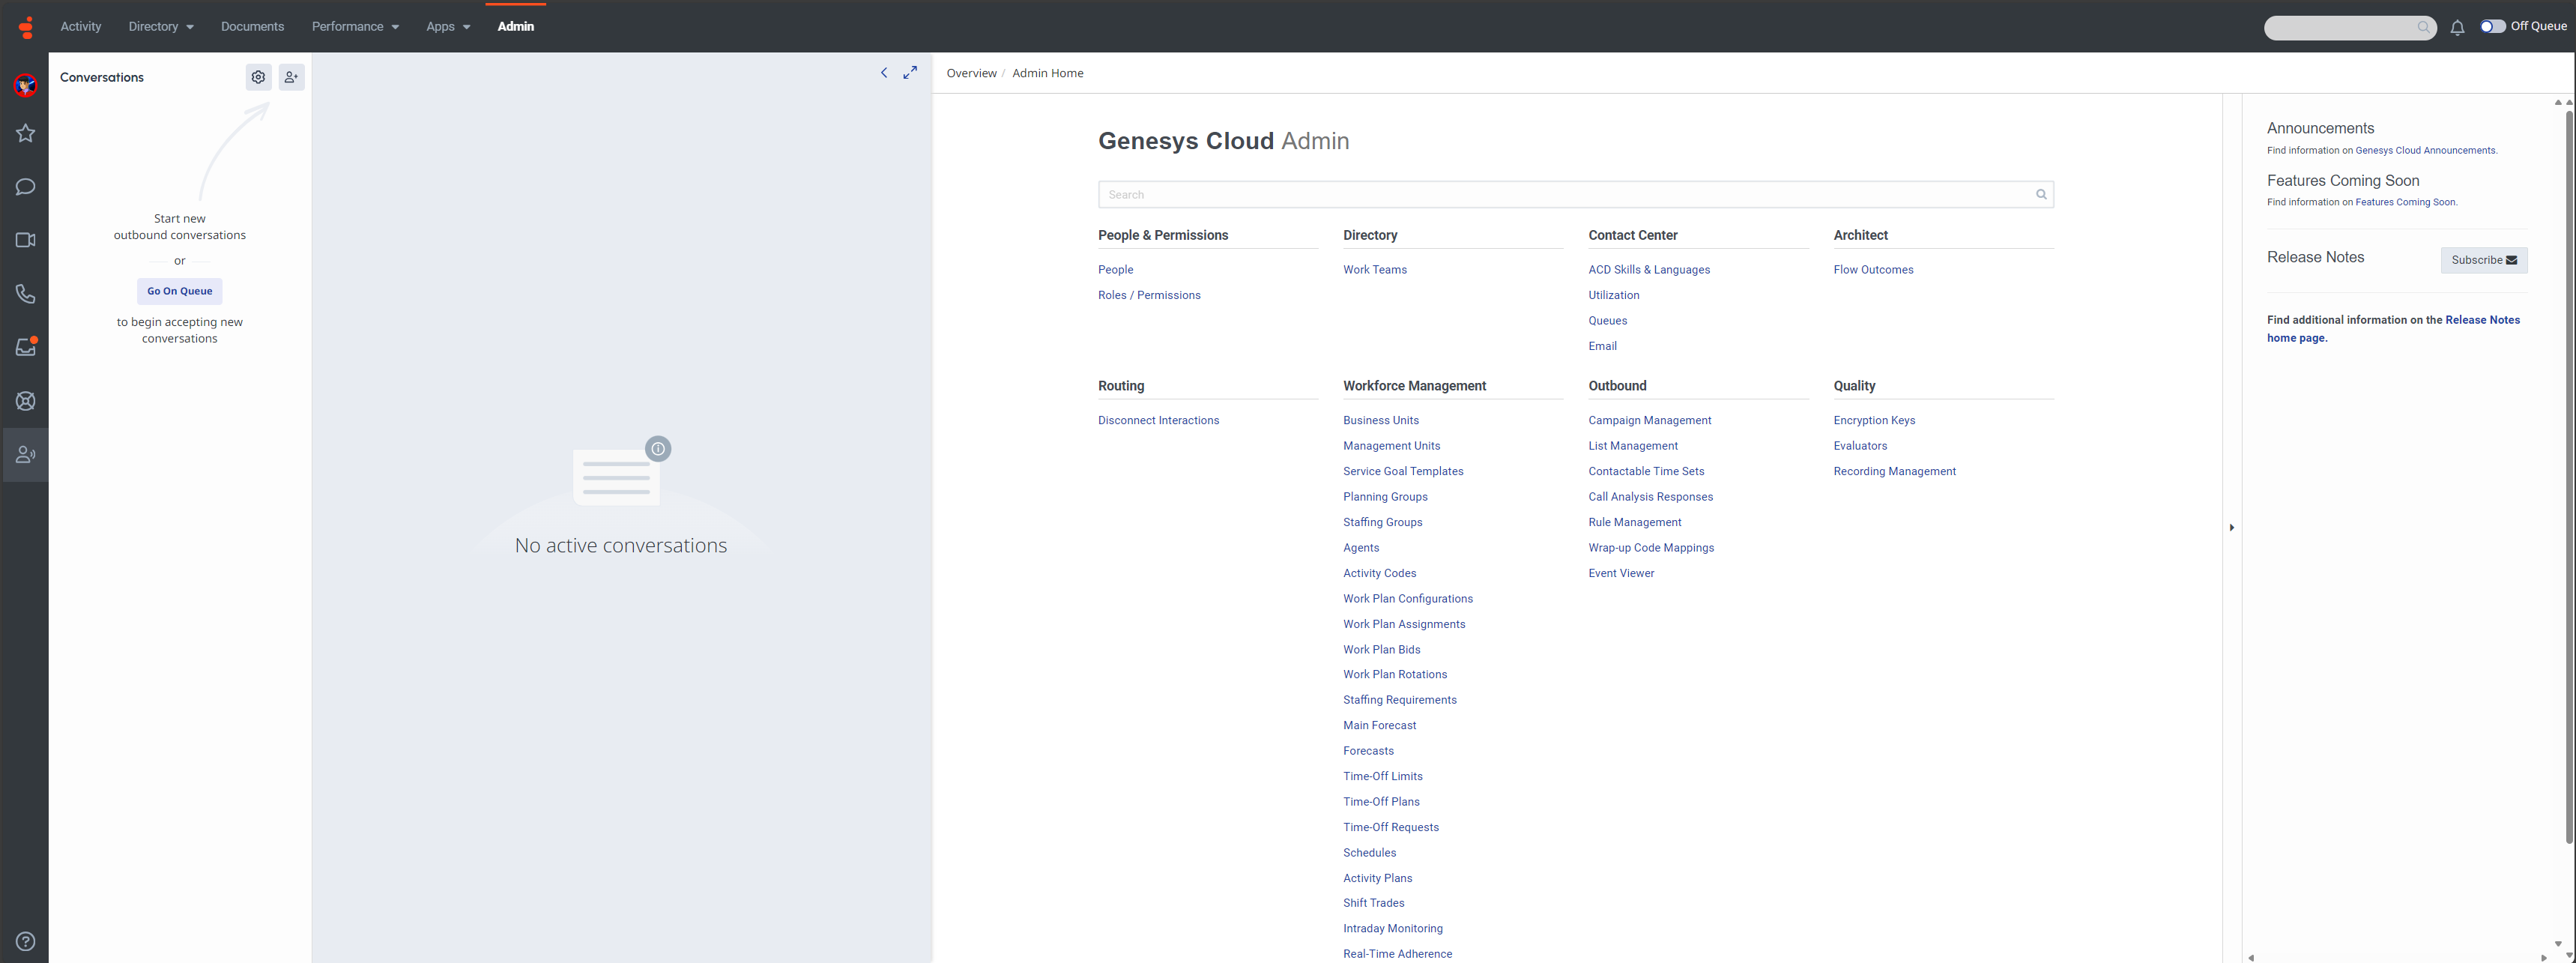Image resolution: width=2576 pixels, height=963 pixels.
Task: Click the add participant icon beside Conversations
Action: coord(291,77)
